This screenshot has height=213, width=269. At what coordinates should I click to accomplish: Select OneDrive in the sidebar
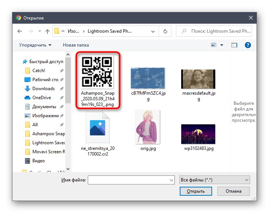[x=42, y=98]
